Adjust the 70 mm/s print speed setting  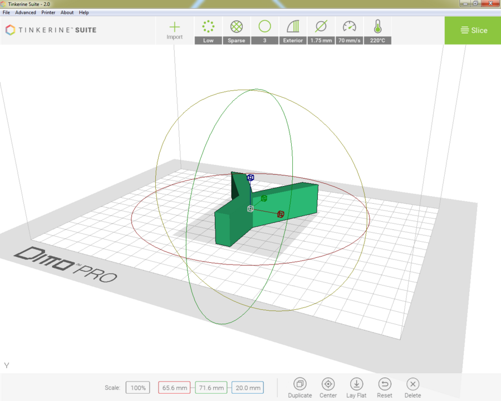pyautogui.click(x=349, y=30)
